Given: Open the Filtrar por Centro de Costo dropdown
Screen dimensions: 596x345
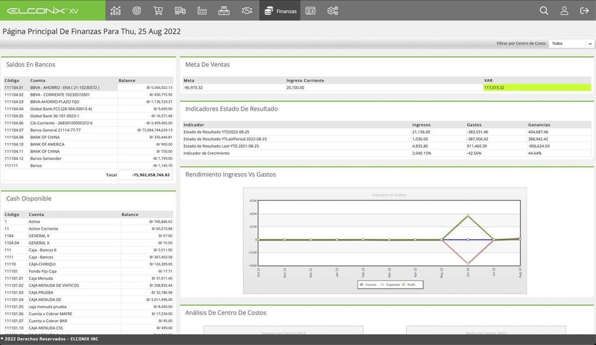Looking at the screenshot, I should coord(571,44).
